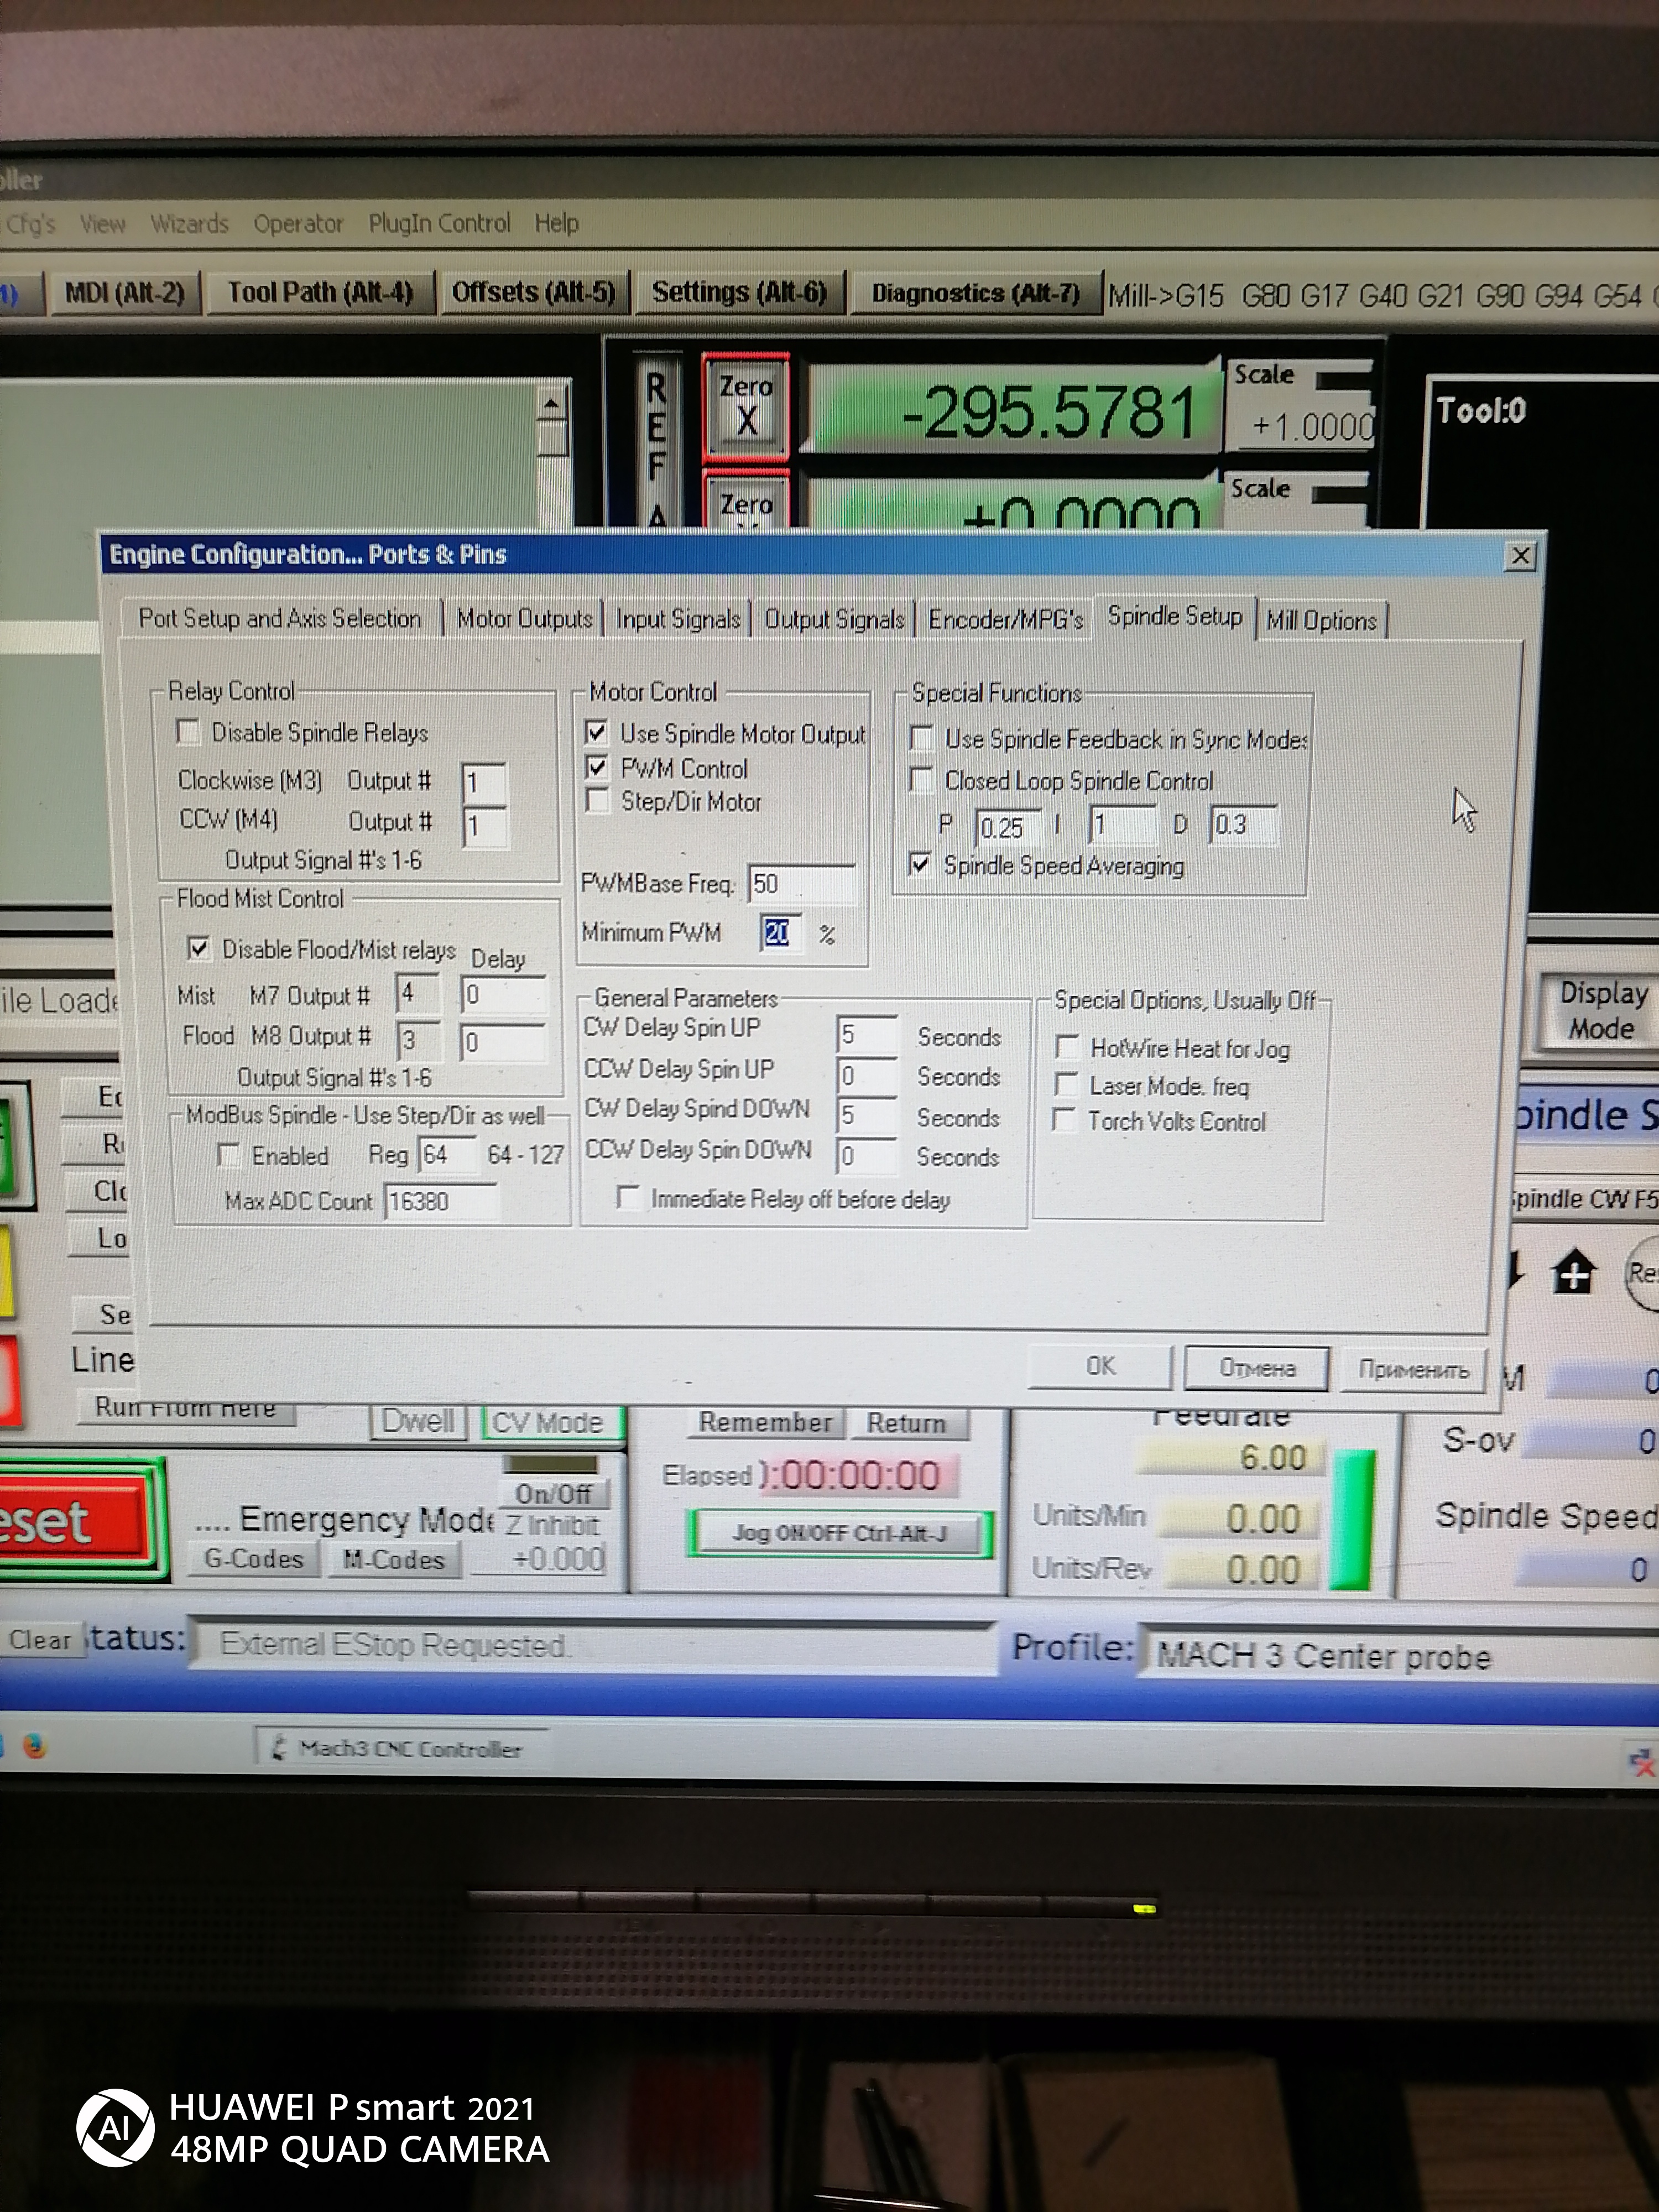This screenshot has width=1659, height=2212.
Task: Switch to Settings (Alt-6) screen
Action: tap(739, 292)
